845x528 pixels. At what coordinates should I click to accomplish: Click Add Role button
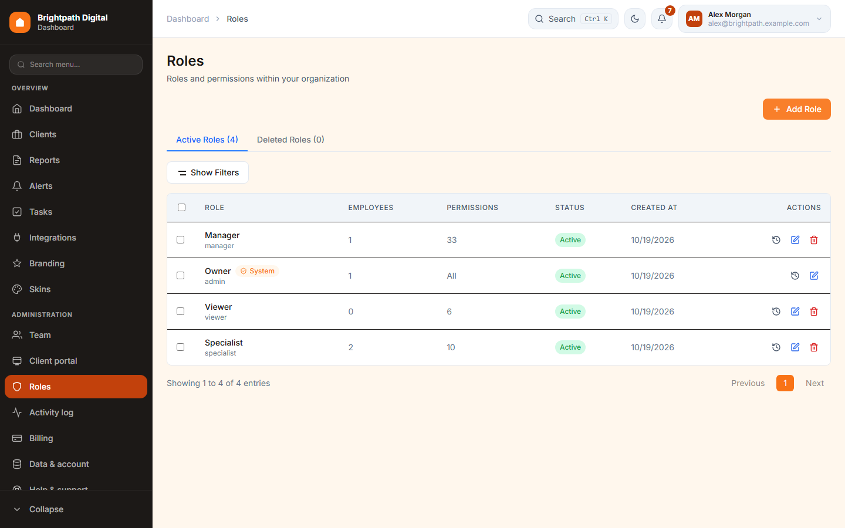pyautogui.click(x=797, y=109)
